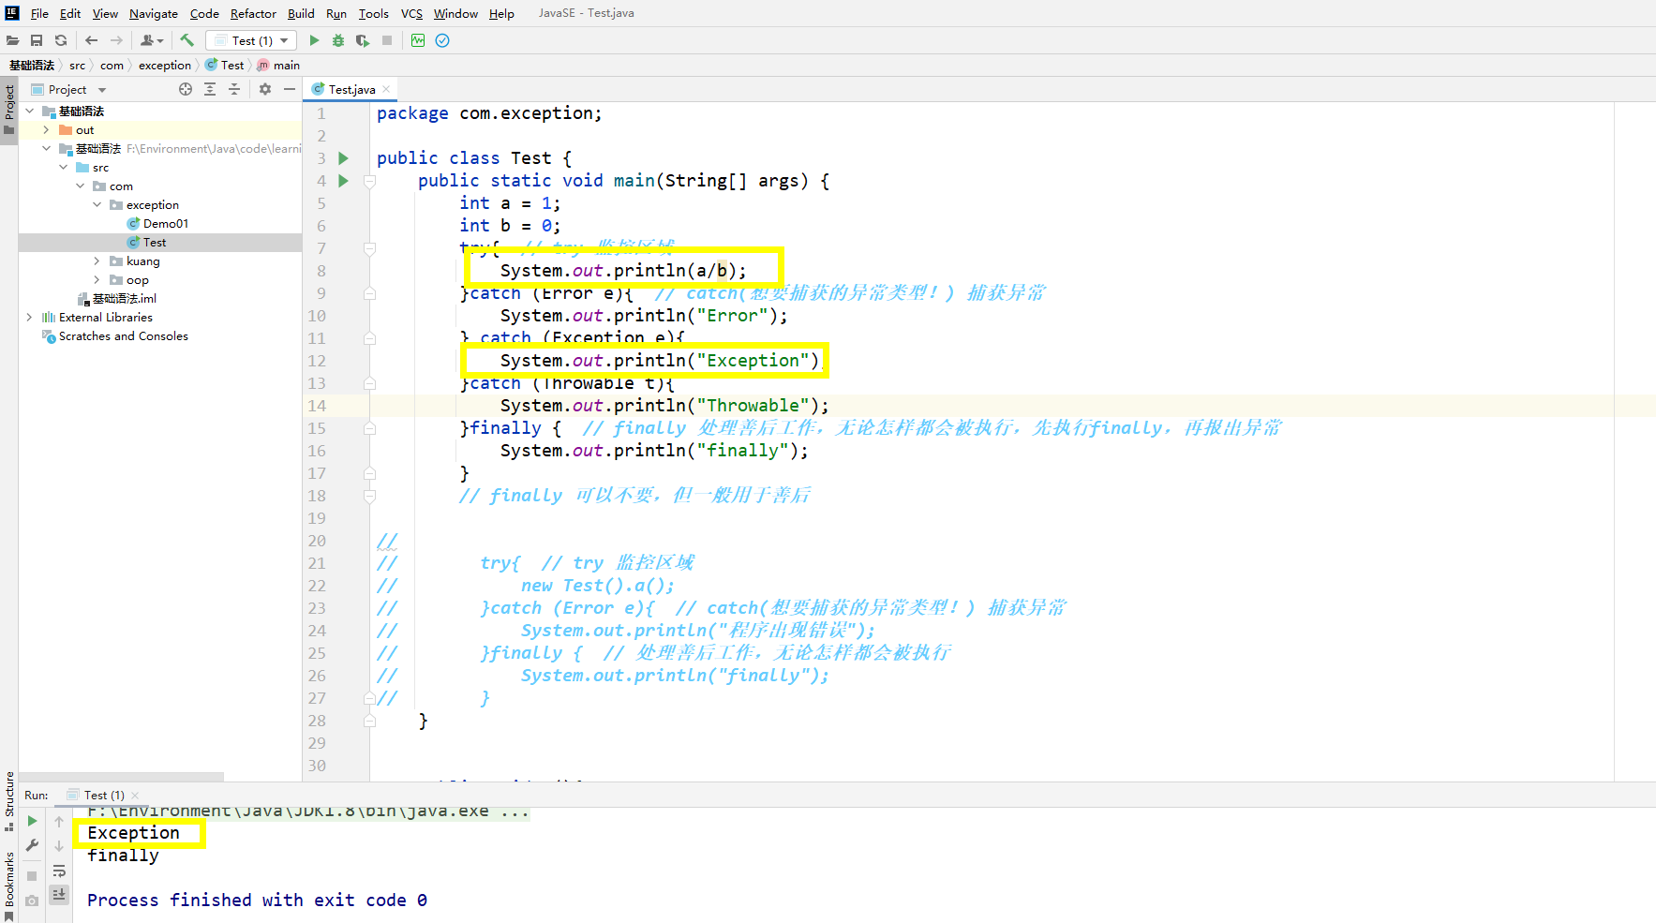Click the Stop button in Run panel

pos(32,876)
